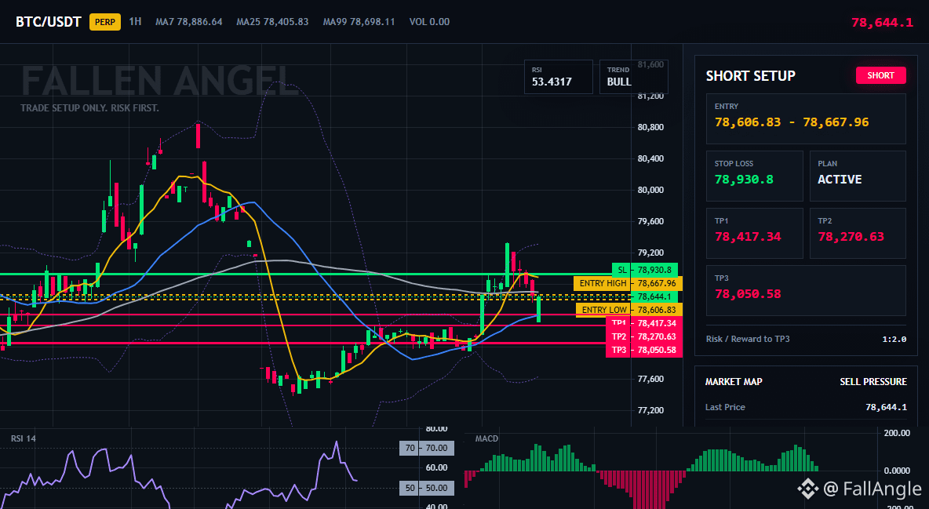Click the ENTRY HIGH 78,667.96 chart tag

click(x=628, y=283)
